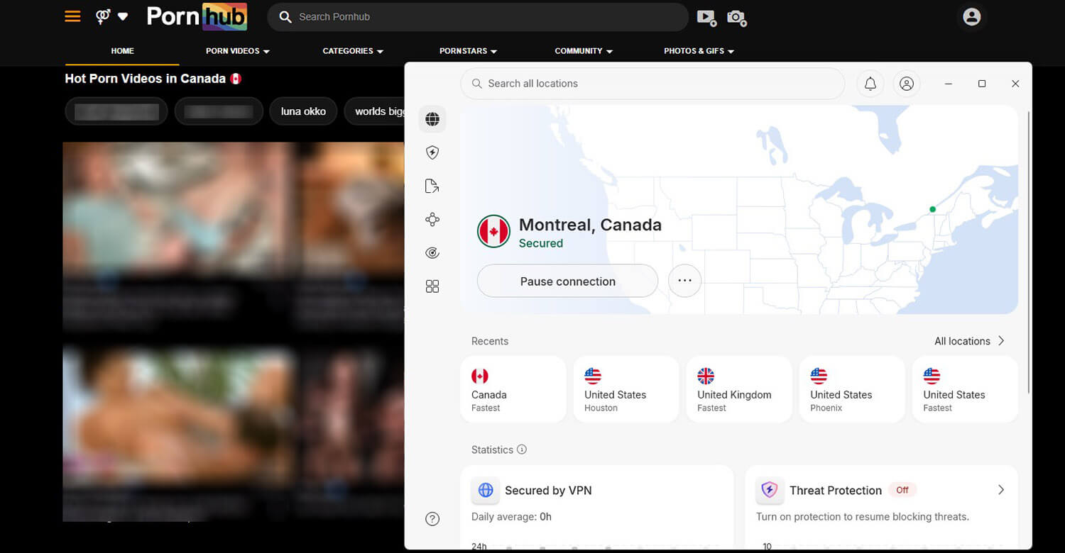Screen dimensions: 1065x553
Task: Select the globe icon in VPN sidebar
Action: pos(432,119)
